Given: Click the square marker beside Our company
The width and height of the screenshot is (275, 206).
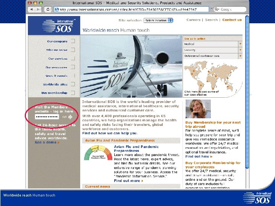Looking at the screenshot, I should pos(73,41).
